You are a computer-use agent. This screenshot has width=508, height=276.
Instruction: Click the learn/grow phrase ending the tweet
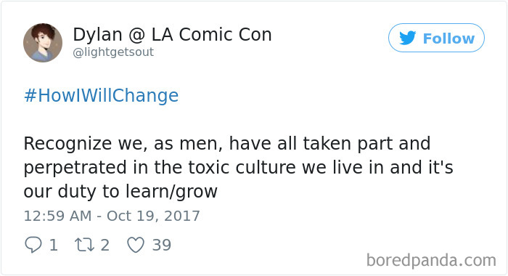coord(171,192)
